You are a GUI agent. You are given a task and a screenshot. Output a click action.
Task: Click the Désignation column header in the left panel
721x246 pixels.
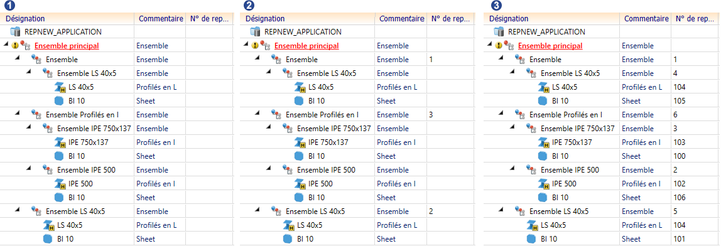(x=68, y=19)
